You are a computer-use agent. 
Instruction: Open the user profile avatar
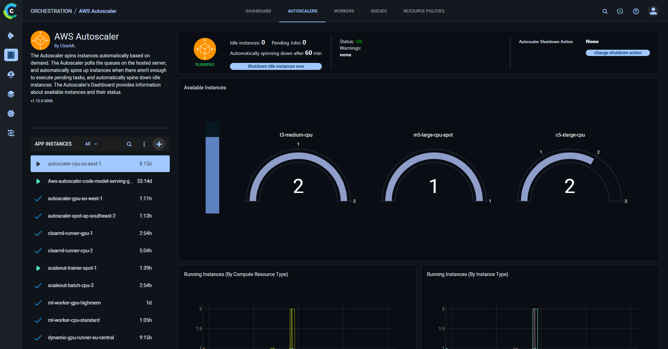click(653, 11)
